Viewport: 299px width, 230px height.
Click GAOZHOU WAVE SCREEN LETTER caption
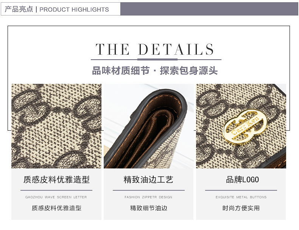click(x=56, y=197)
